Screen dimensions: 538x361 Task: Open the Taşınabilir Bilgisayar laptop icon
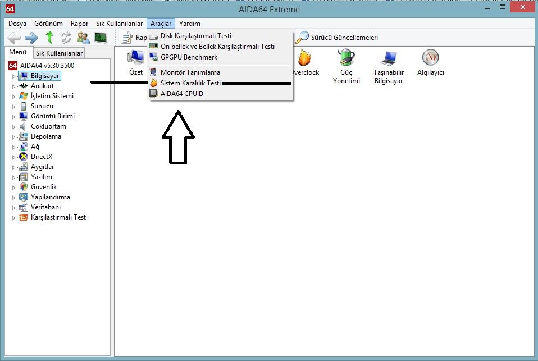click(x=389, y=58)
